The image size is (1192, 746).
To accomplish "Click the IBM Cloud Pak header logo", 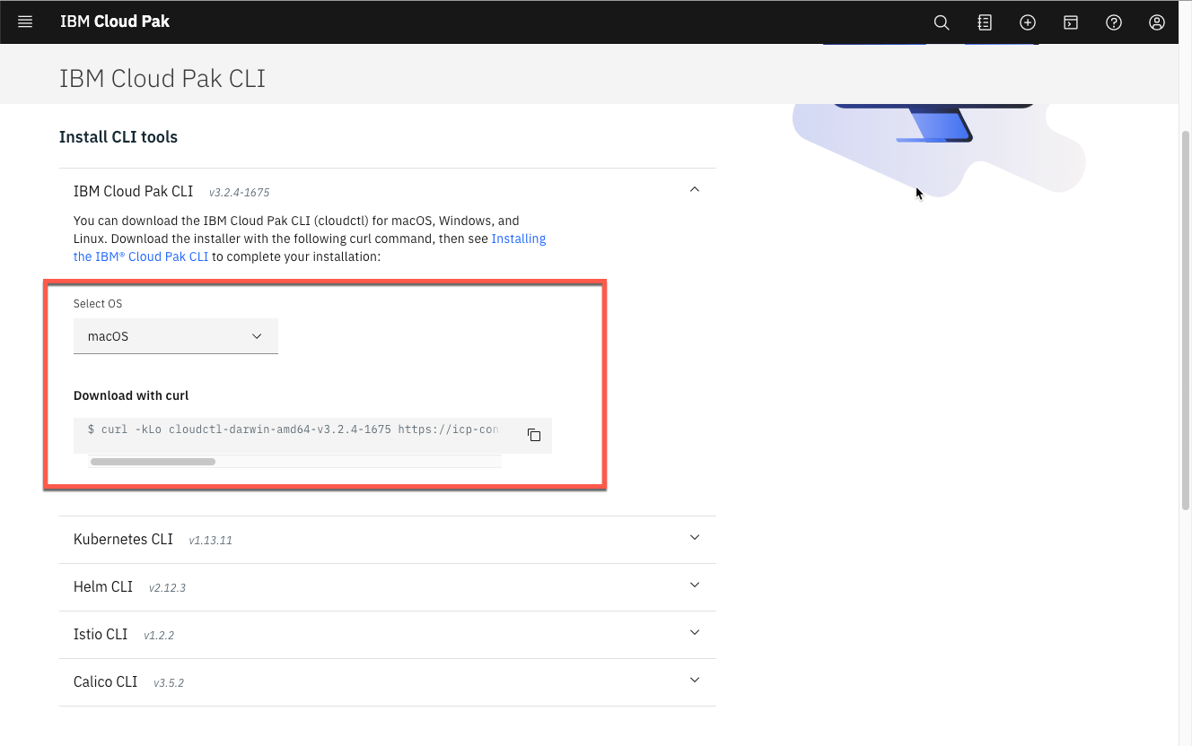I will point(115,22).
